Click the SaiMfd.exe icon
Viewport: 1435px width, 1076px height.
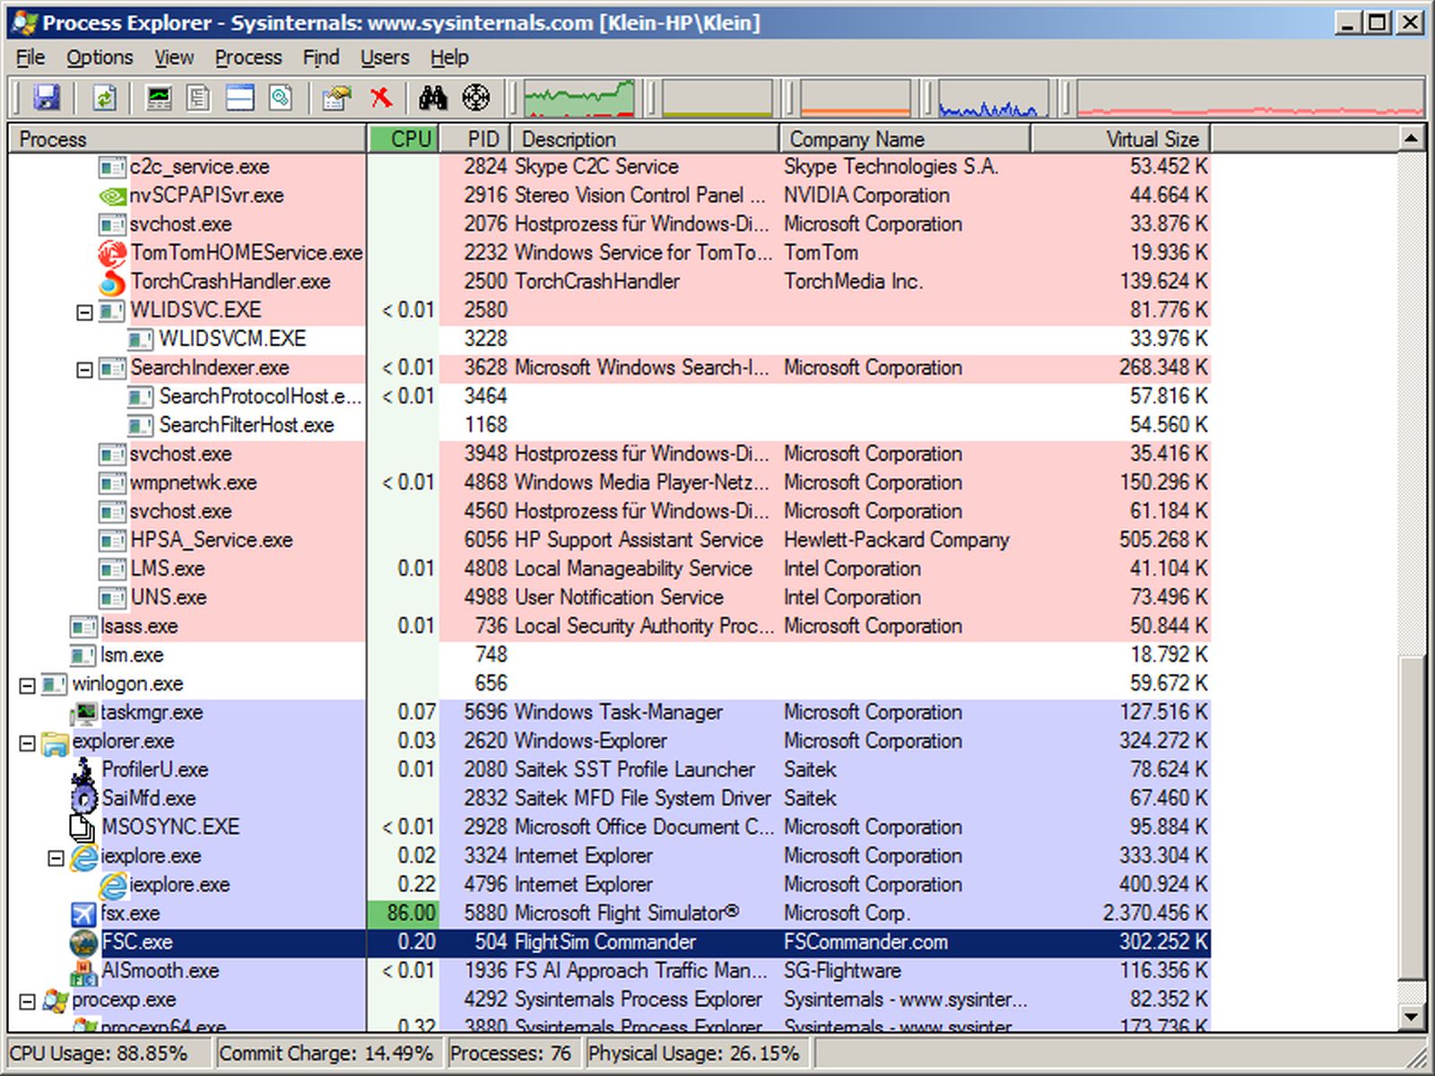coord(84,799)
